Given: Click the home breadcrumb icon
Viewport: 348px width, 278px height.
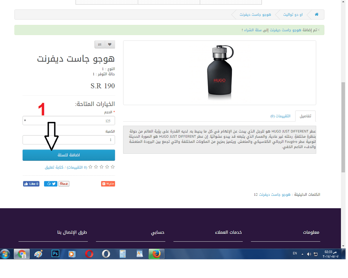Looking at the screenshot, I should click(317, 14).
